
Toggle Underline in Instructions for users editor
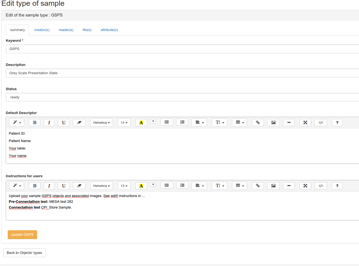pyautogui.click(x=63, y=186)
